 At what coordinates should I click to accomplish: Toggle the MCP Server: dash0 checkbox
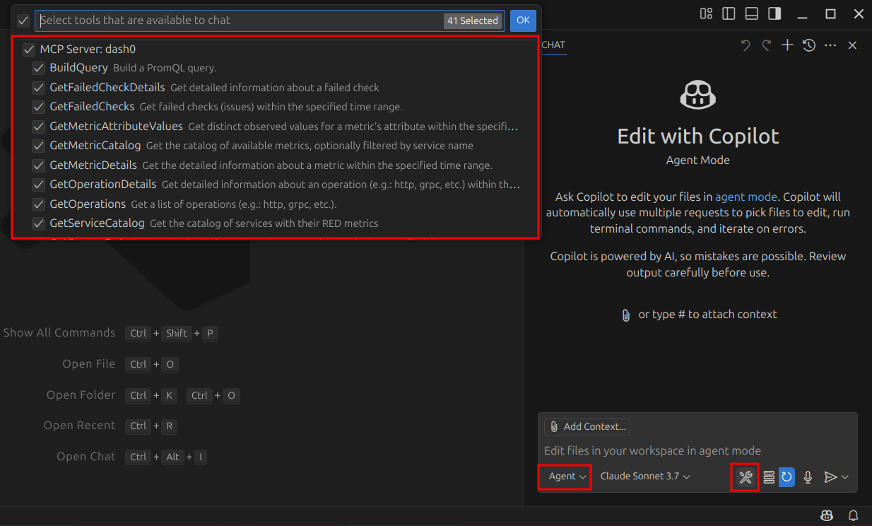[x=29, y=49]
